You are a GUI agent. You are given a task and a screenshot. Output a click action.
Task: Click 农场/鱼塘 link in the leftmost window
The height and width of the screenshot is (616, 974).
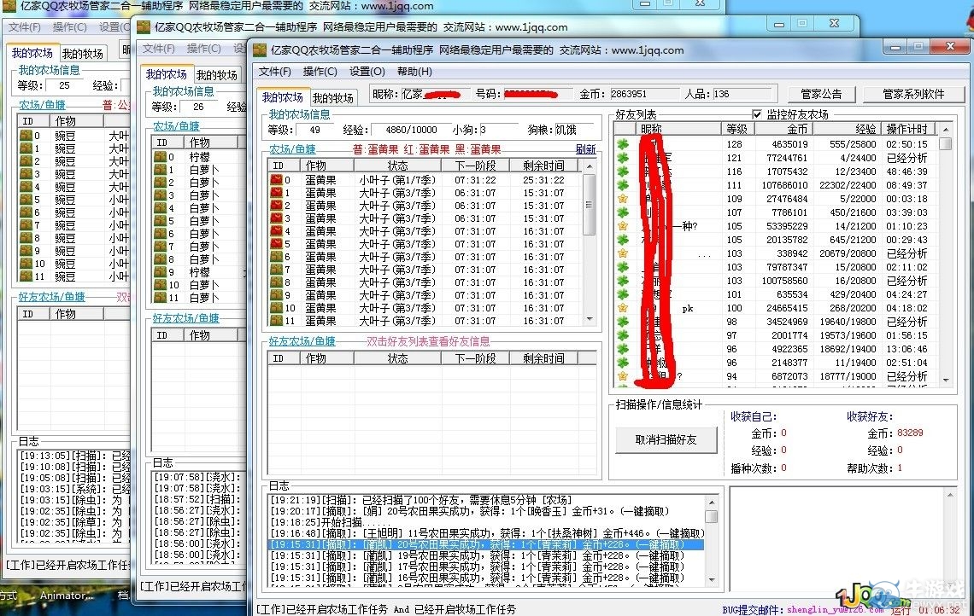point(42,105)
